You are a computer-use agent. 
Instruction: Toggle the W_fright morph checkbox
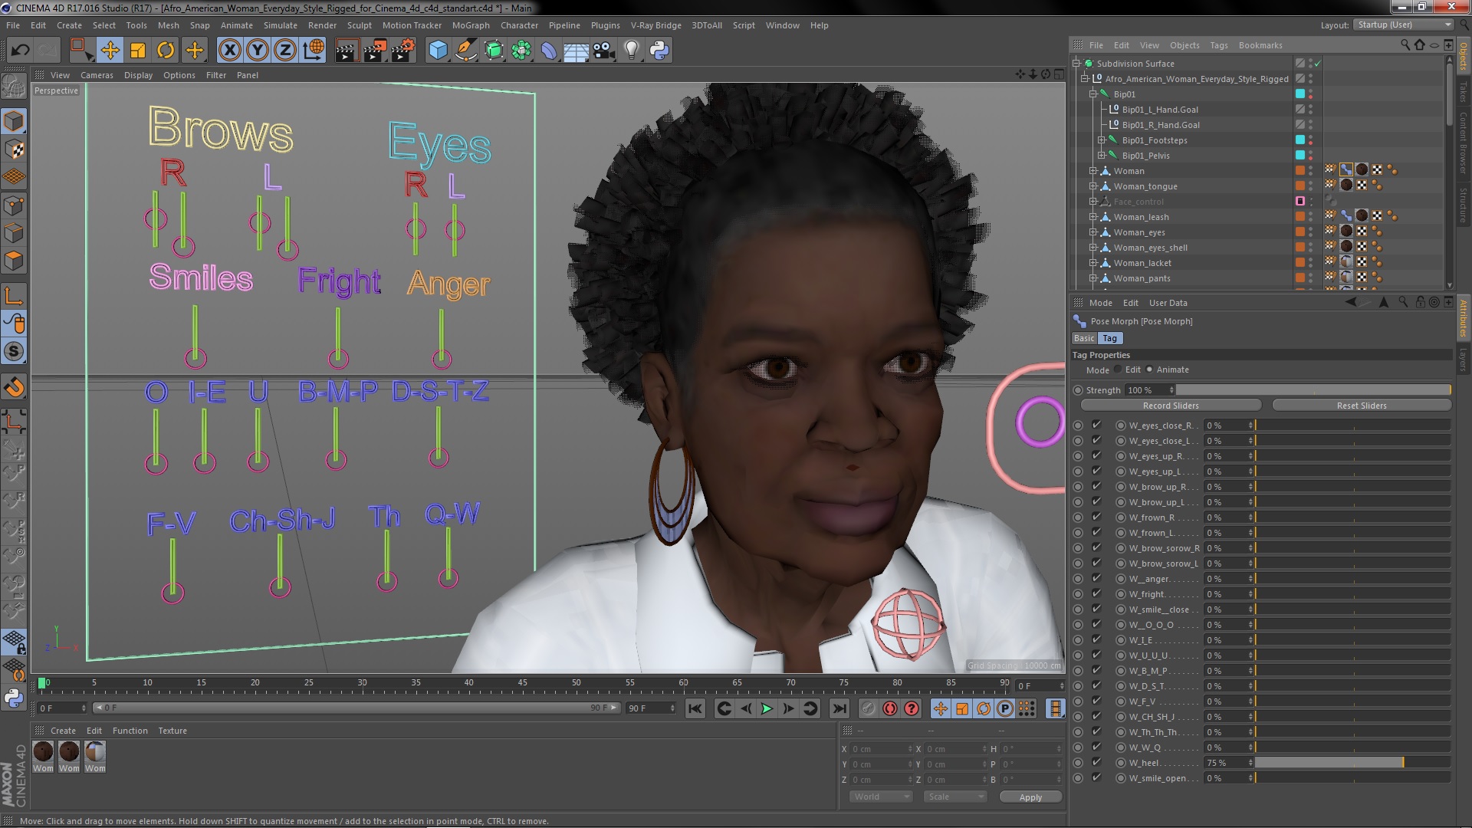click(x=1096, y=594)
